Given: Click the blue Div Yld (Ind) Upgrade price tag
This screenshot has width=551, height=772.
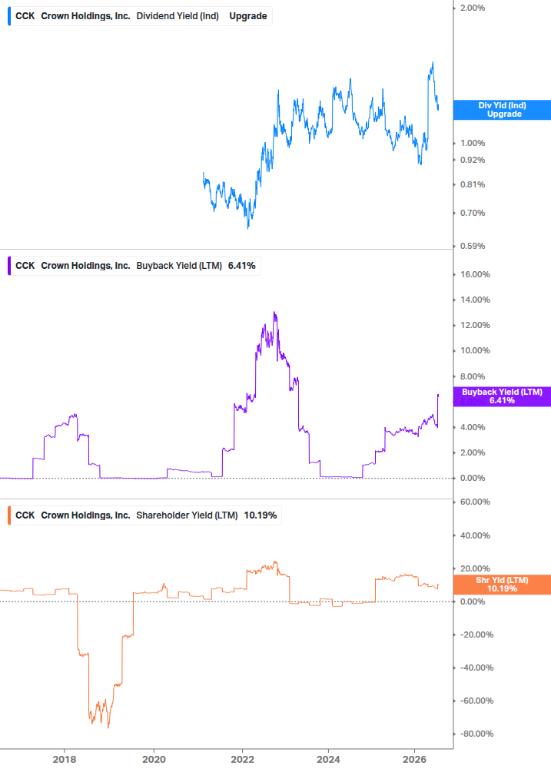Looking at the screenshot, I should tap(502, 110).
